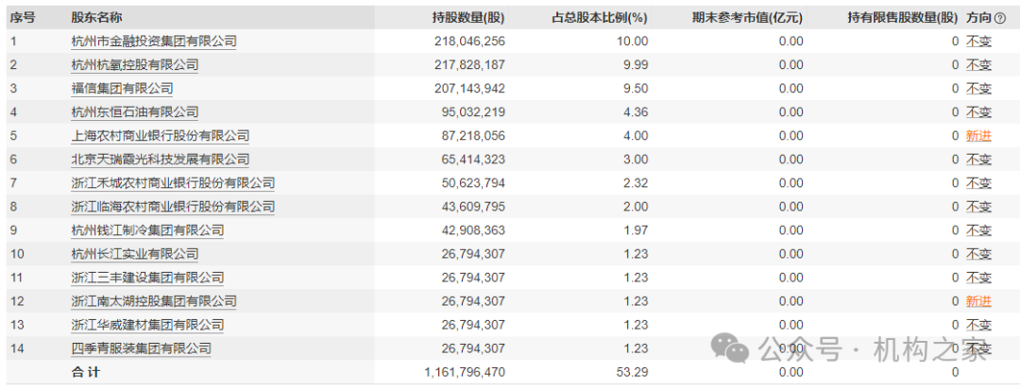The image size is (1020, 390).
Task: Click the help icon beside 方向 header
Action: (x=999, y=18)
